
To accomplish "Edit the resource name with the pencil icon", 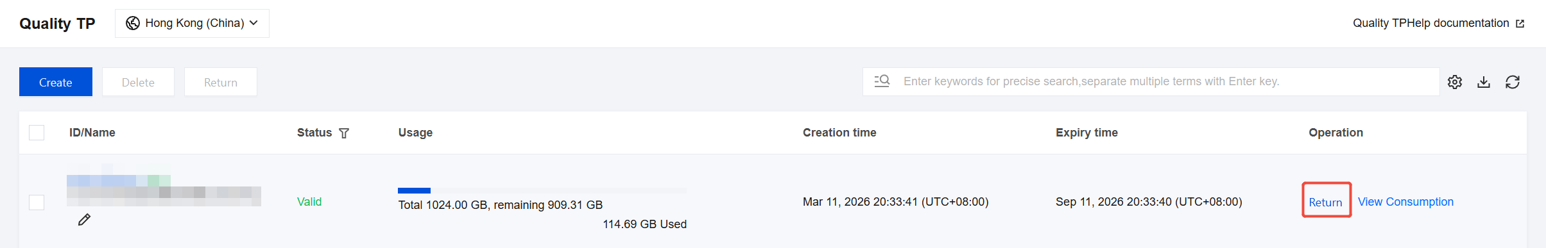I will pos(84,220).
